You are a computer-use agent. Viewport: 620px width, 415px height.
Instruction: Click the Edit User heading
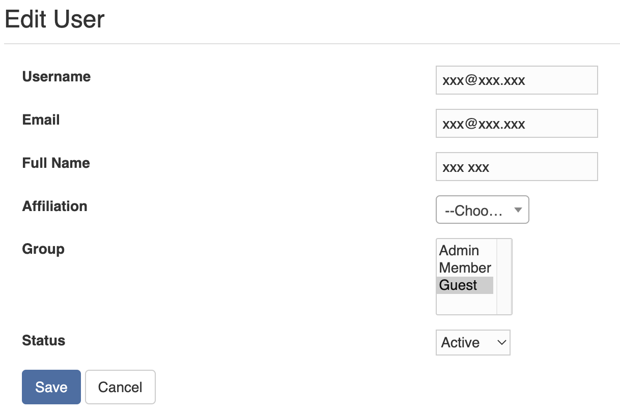tap(54, 20)
